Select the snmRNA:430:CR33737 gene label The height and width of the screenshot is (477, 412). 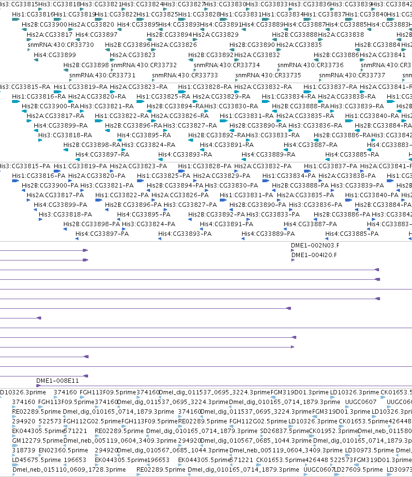click(x=352, y=75)
